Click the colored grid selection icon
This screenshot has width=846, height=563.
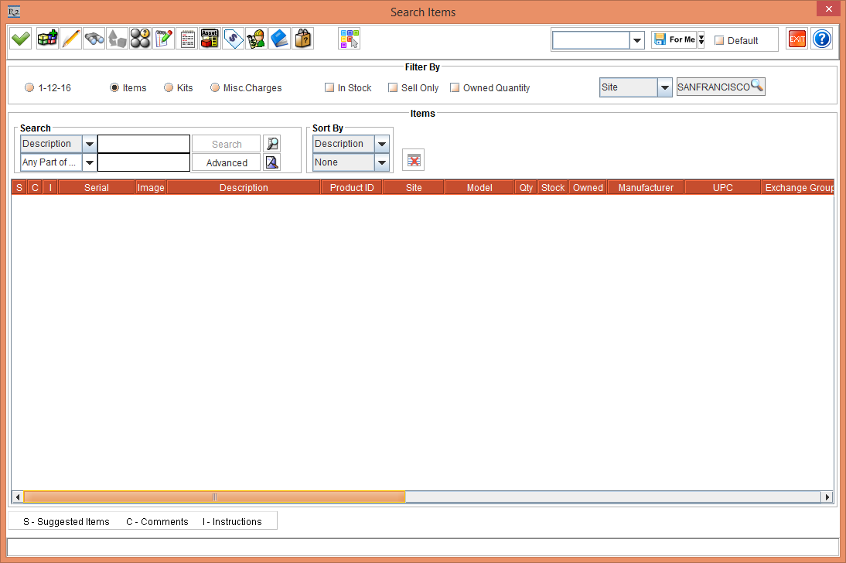click(x=349, y=39)
